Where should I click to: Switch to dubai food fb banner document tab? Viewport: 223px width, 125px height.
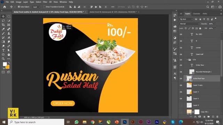(113, 12)
